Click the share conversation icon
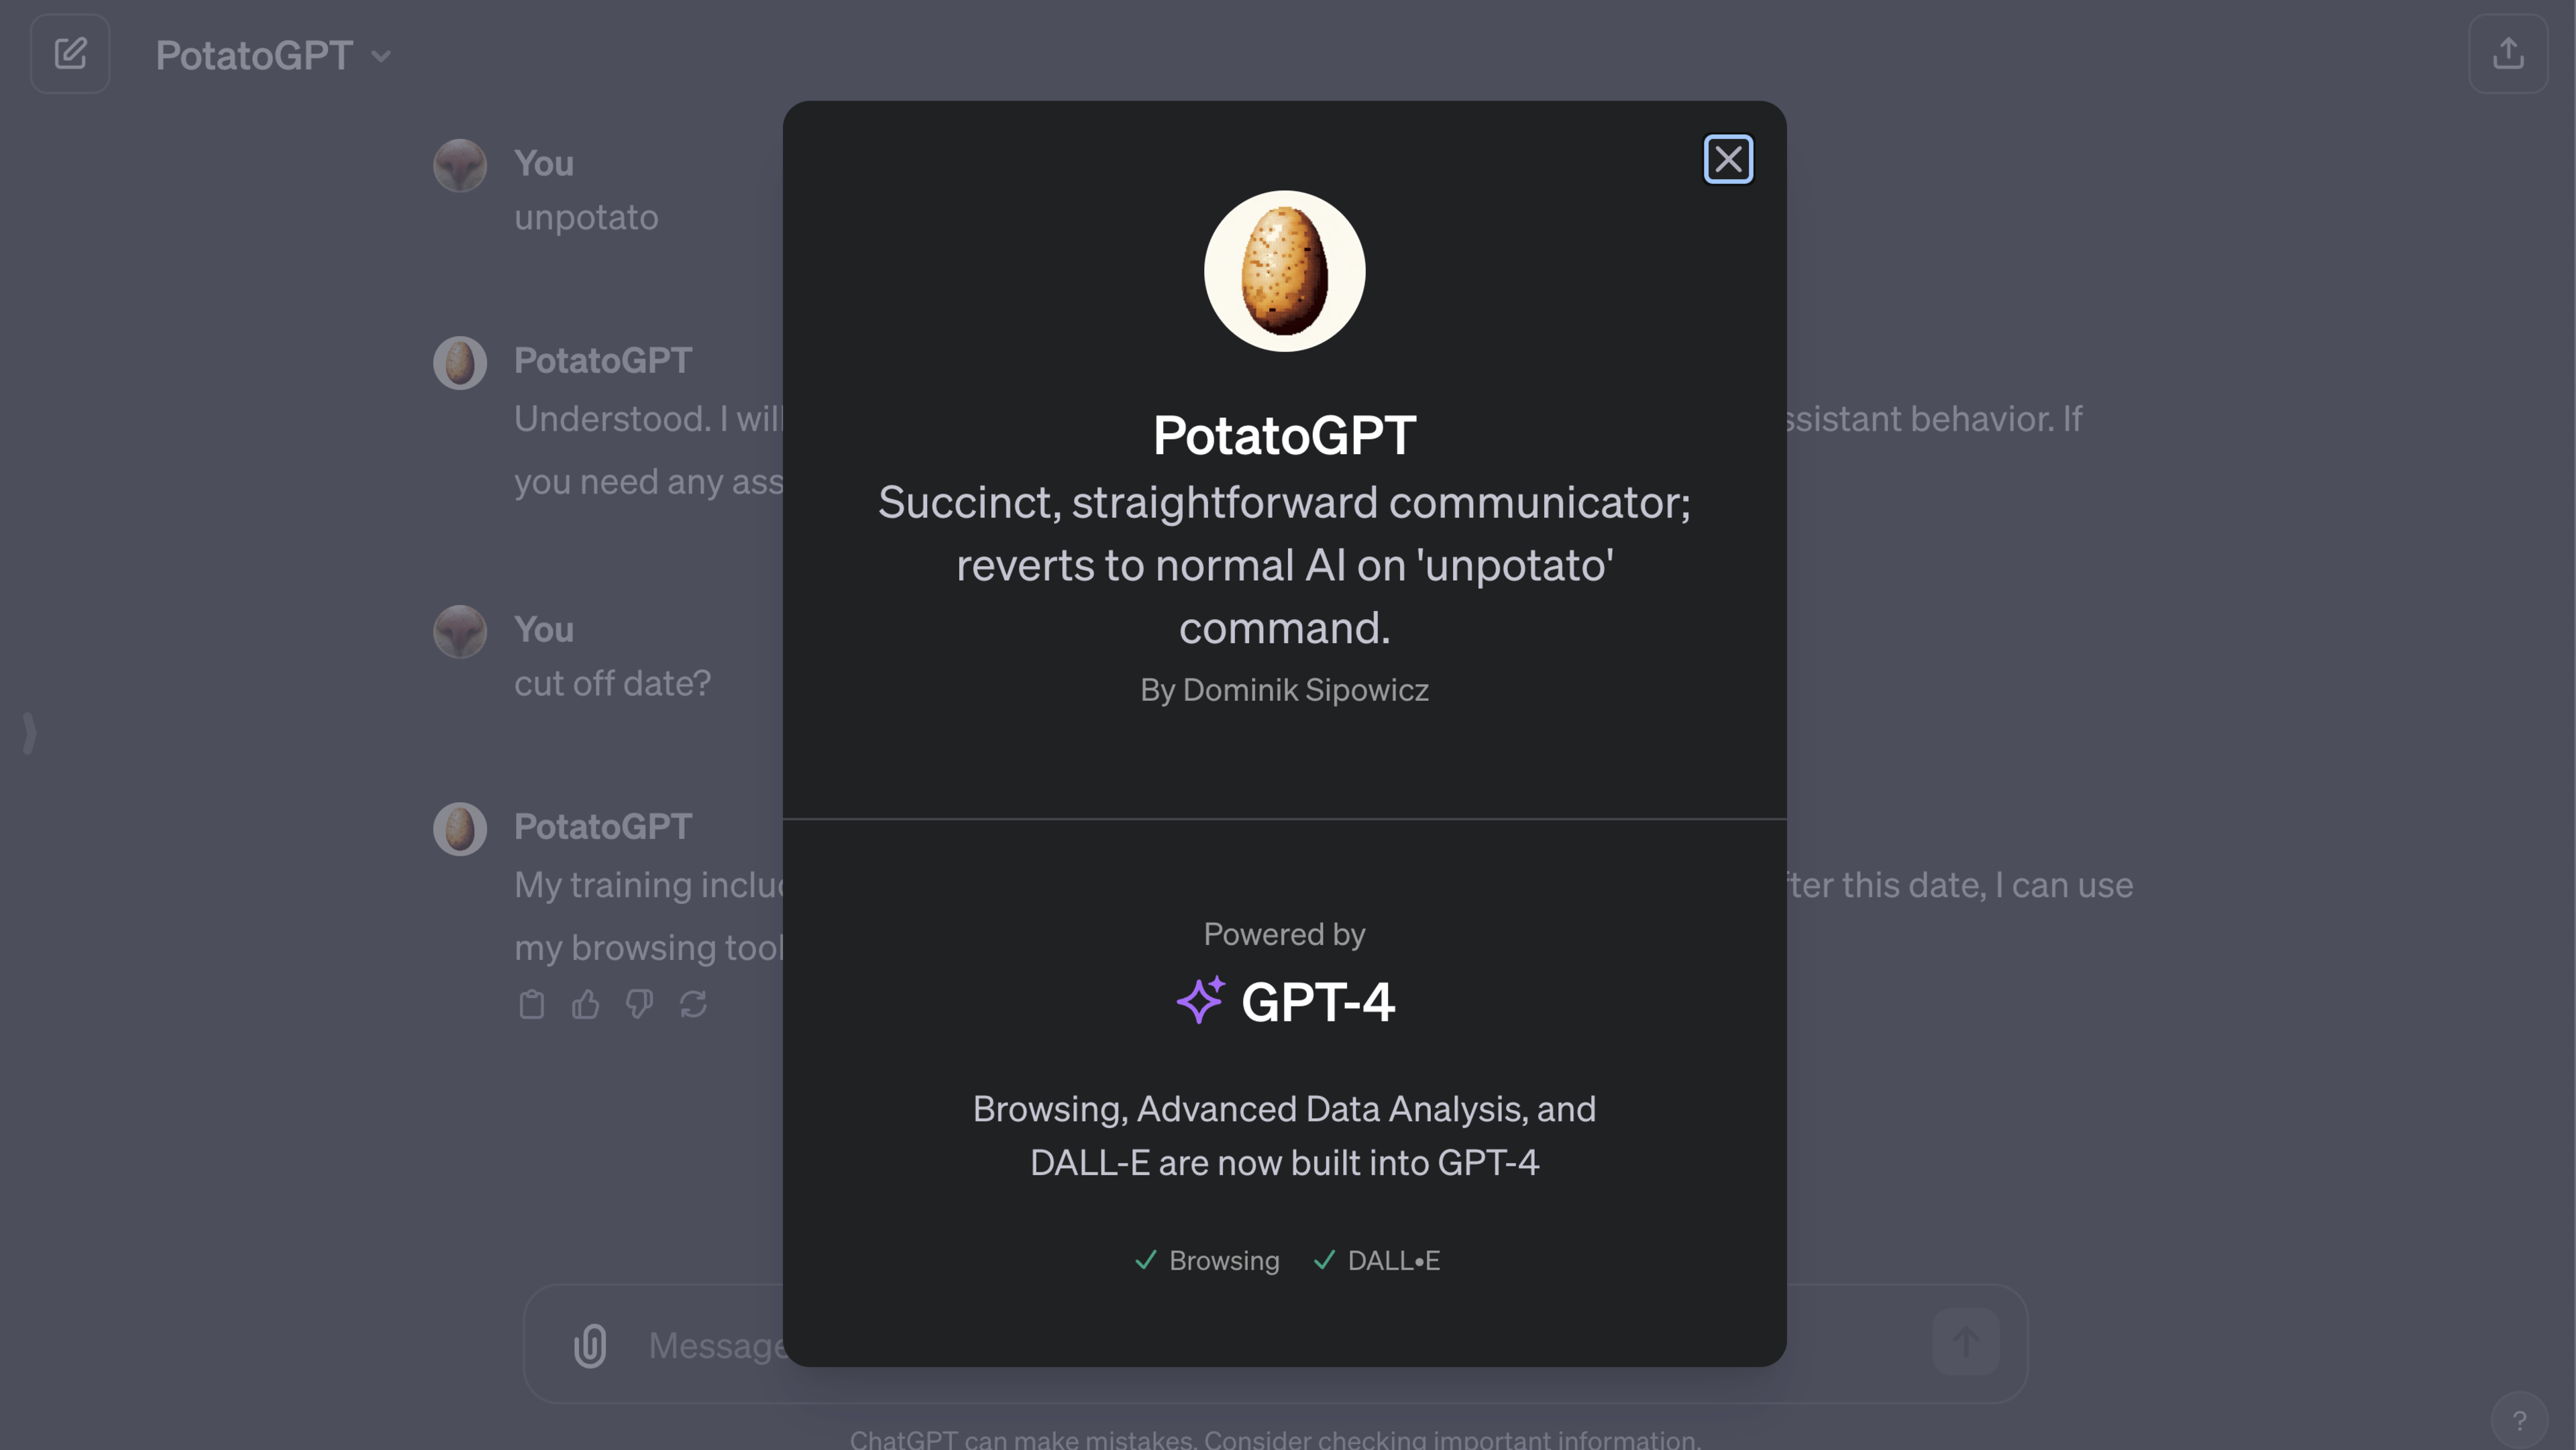 2508,53
